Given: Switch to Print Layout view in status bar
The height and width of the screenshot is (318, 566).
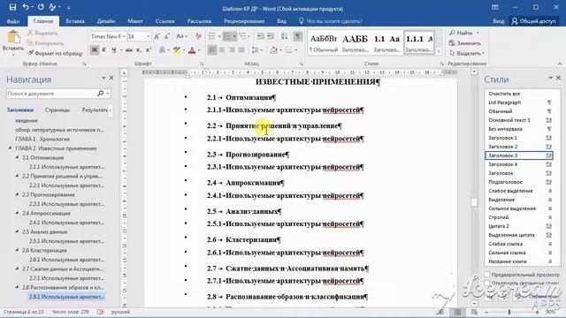Looking at the screenshot, I should coord(458,312).
